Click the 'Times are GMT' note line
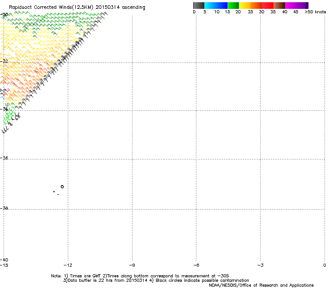Screen dimensions: 328x288 140,276
